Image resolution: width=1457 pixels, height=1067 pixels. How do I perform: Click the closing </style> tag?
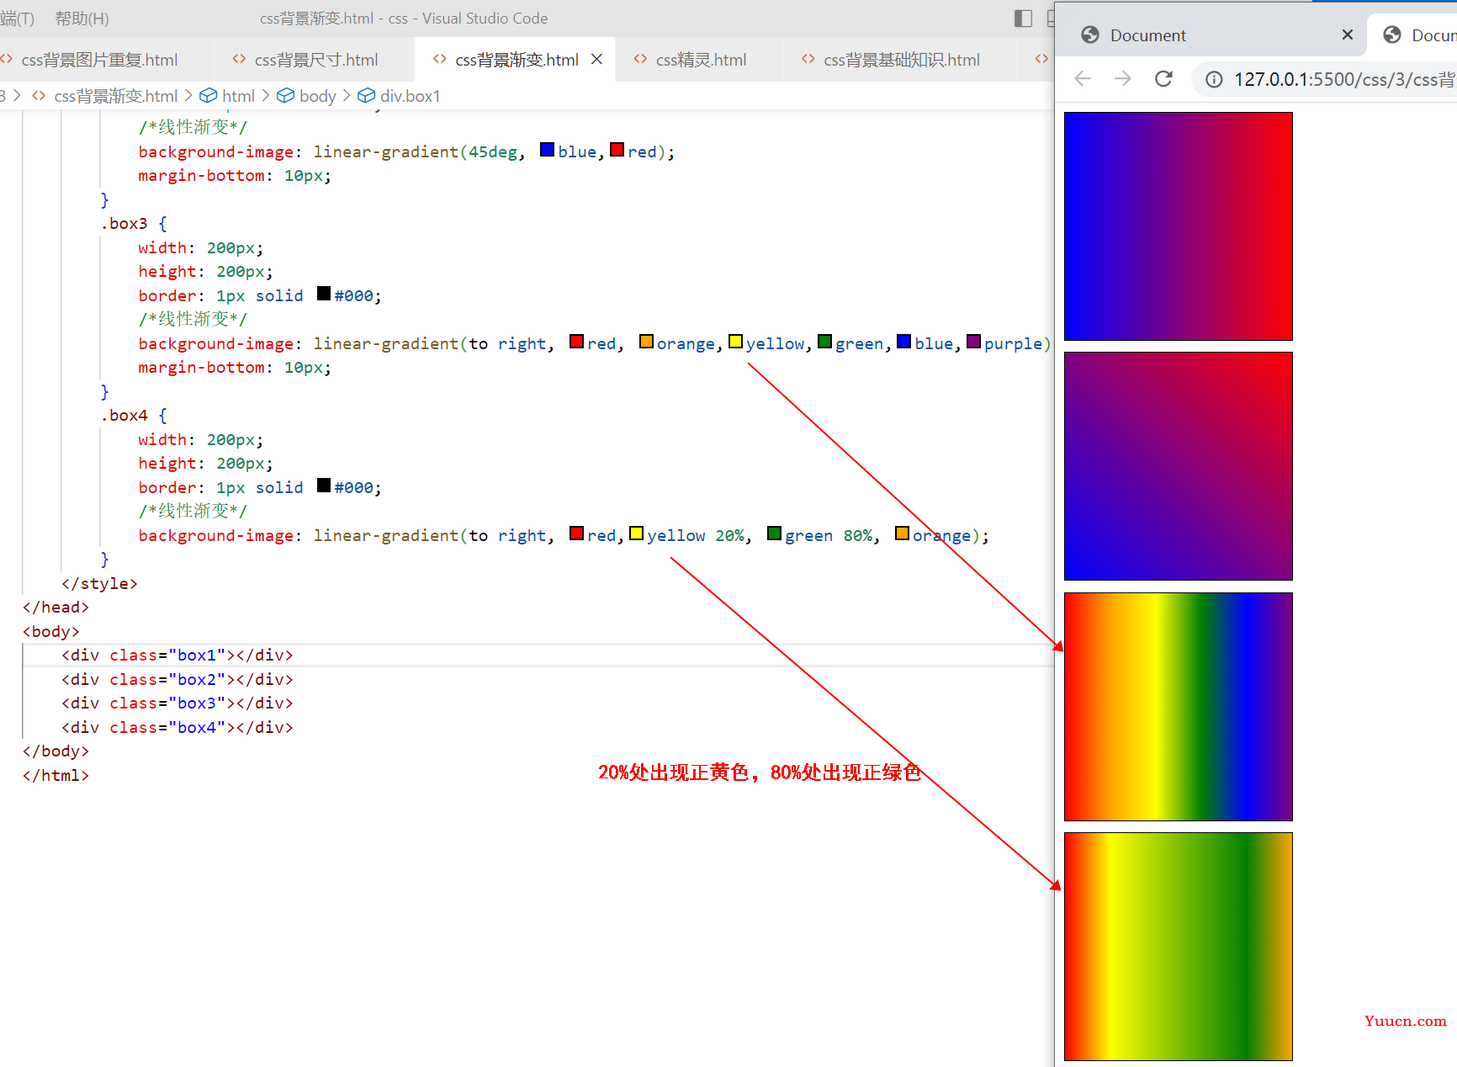[x=99, y=583]
